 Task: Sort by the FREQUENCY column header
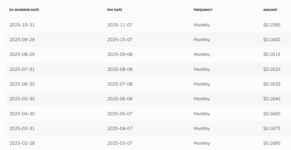click(203, 10)
